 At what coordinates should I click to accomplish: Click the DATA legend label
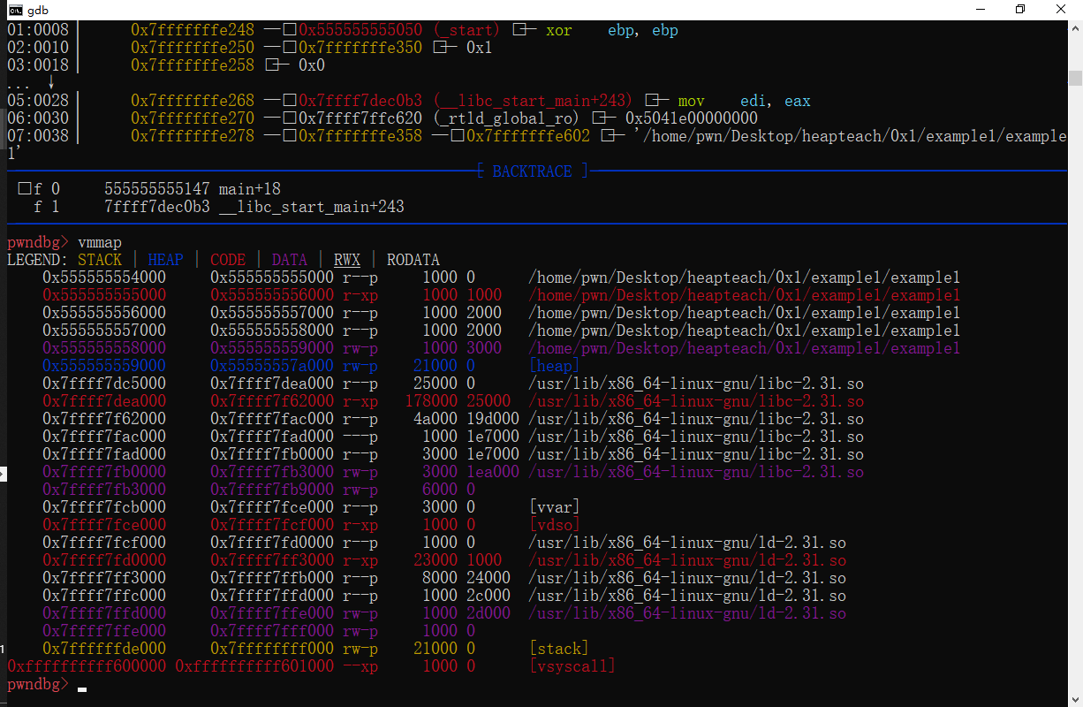point(290,260)
